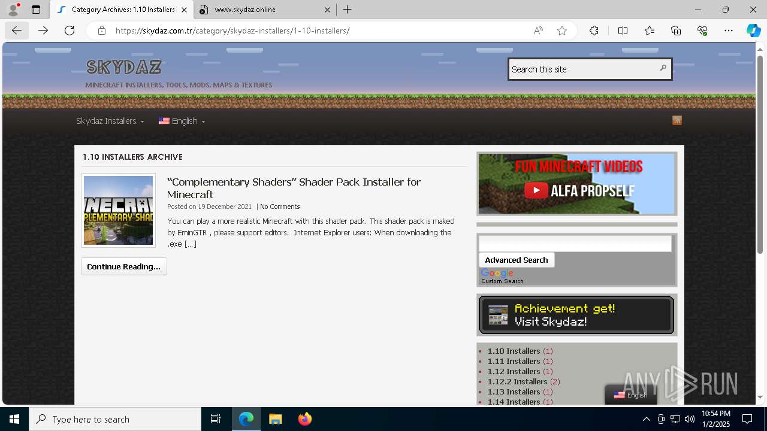Image resolution: width=767 pixels, height=431 pixels.
Task: Click the Continue Reading button
Action: tap(124, 266)
